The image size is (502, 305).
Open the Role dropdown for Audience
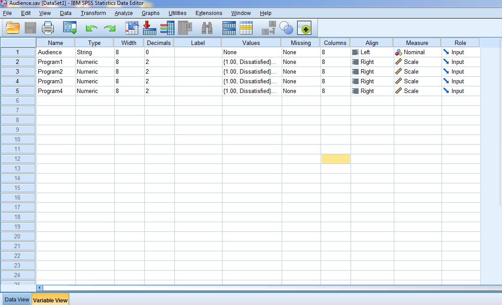[460, 52]
